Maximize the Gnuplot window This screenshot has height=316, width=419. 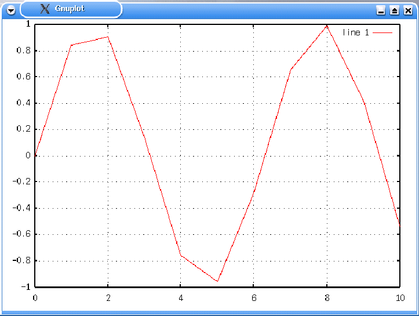[394, 10]
